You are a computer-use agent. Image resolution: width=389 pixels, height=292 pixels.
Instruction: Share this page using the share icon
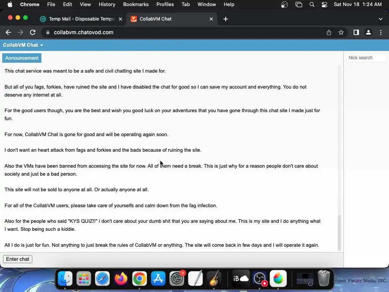[329, 32]
